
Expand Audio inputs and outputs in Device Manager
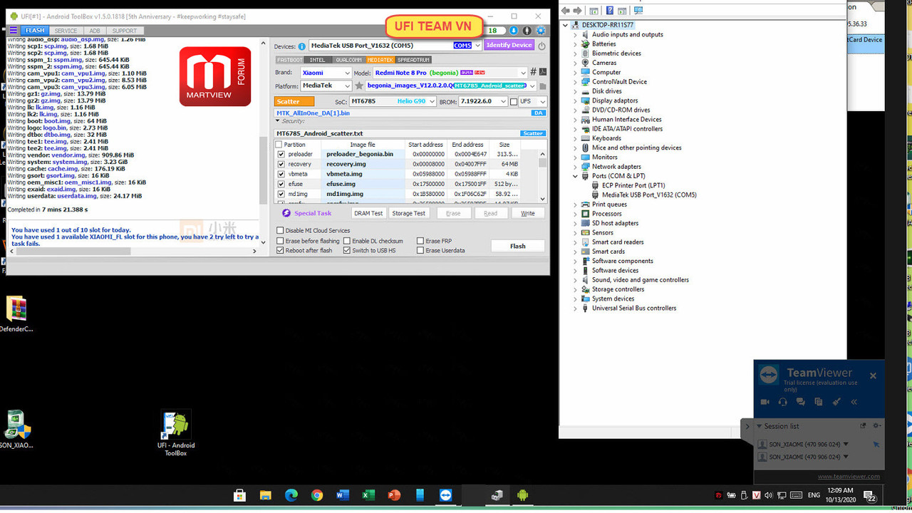(x=576, y=34)
